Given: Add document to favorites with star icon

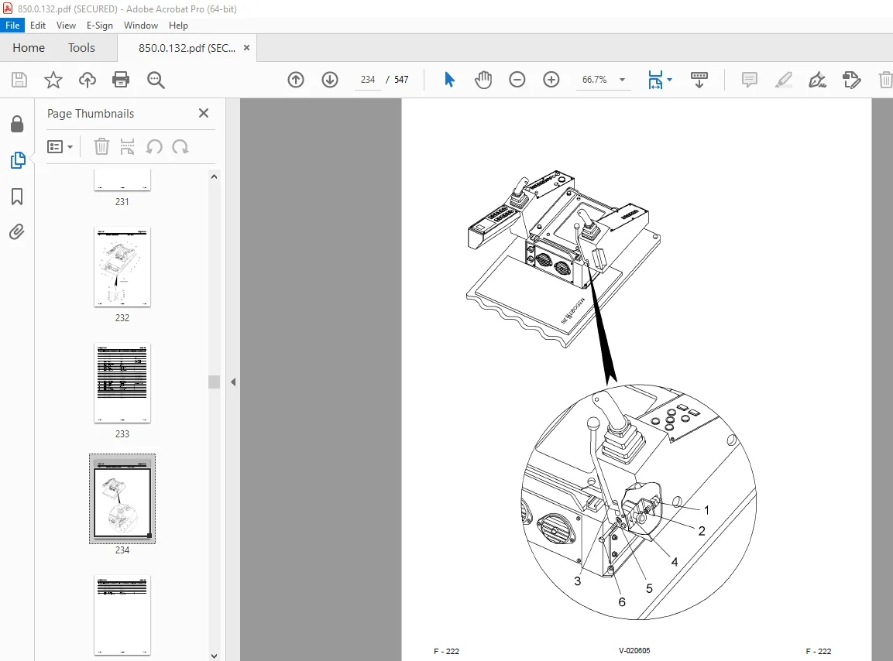Looking at the screenshot, I should click(x=53, y=80).
